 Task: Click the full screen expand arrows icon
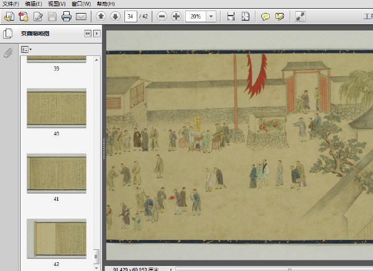pyautogui.click(x=300, y=16)
